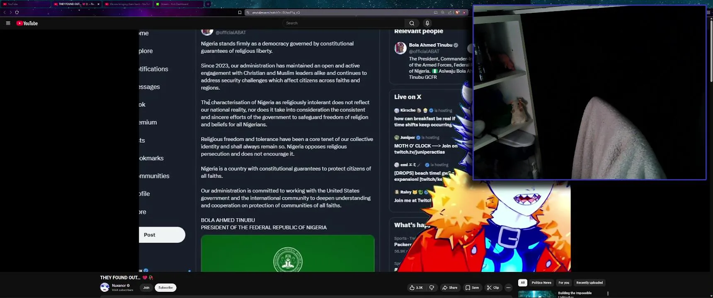This screenshot has height=298, width=713.
Task: Click the 'Building the Impossible' video title
Action: (575, 294)
